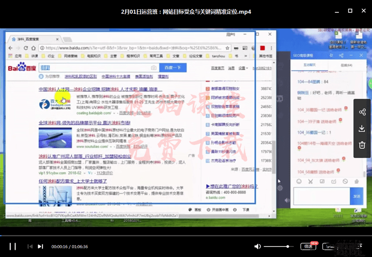This screenshot has width=372, height=257.
Task: Open the 任何涂料配方需求 result link
Action: [x=73, y=181]
